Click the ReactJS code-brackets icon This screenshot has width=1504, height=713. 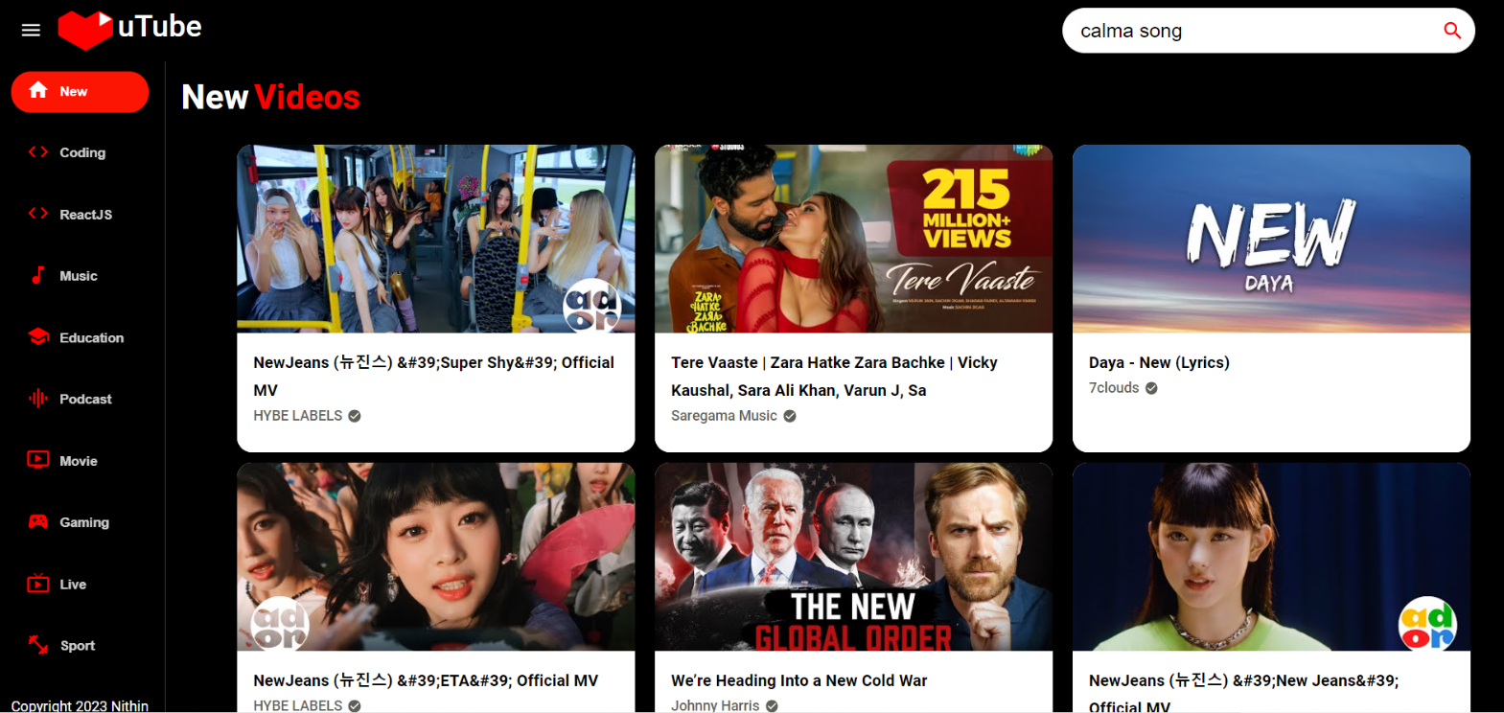[x=38, y=214]
